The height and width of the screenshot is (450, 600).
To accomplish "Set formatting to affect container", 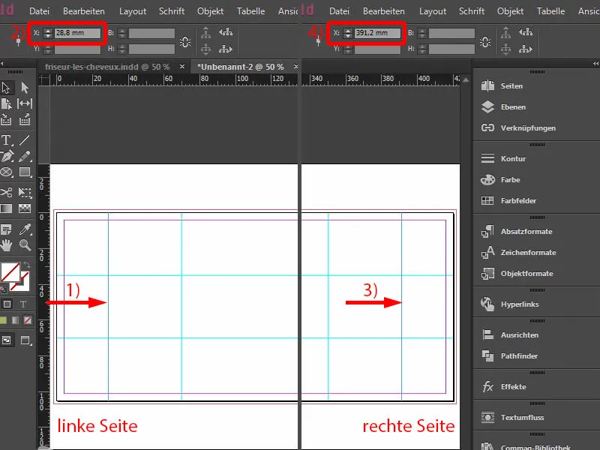I will click(7, 304).
